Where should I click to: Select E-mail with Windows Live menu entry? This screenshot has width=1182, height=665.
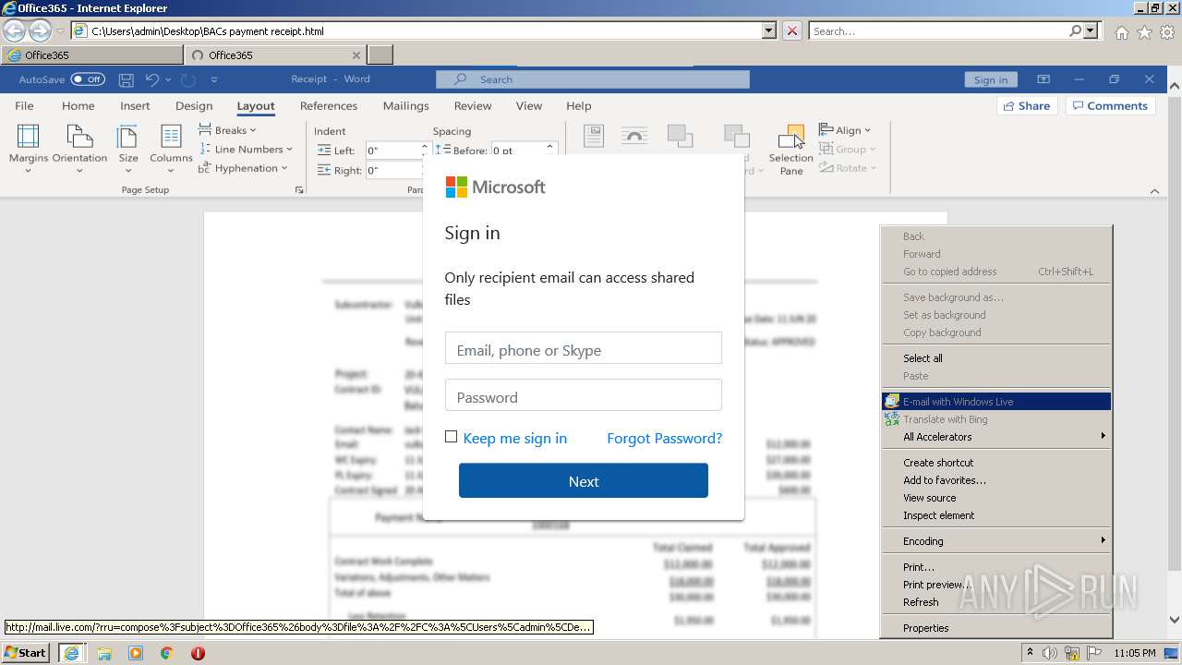996,402
